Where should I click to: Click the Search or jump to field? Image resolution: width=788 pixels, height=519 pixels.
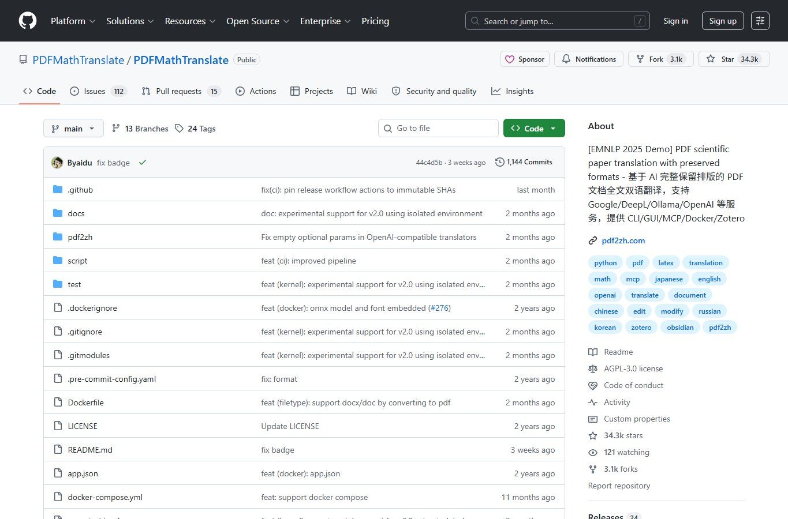point(558,21)
